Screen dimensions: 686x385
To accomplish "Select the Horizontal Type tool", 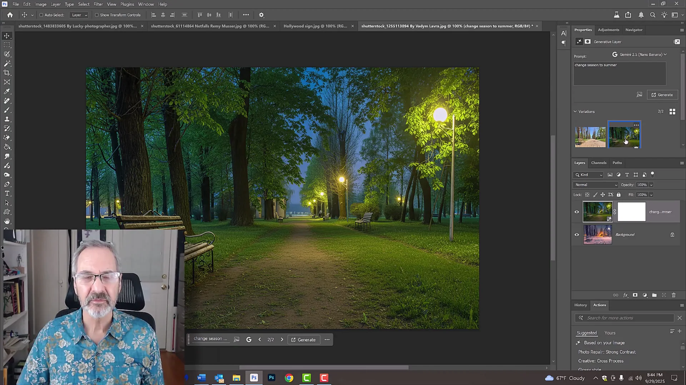I will [x=7, y=194].
